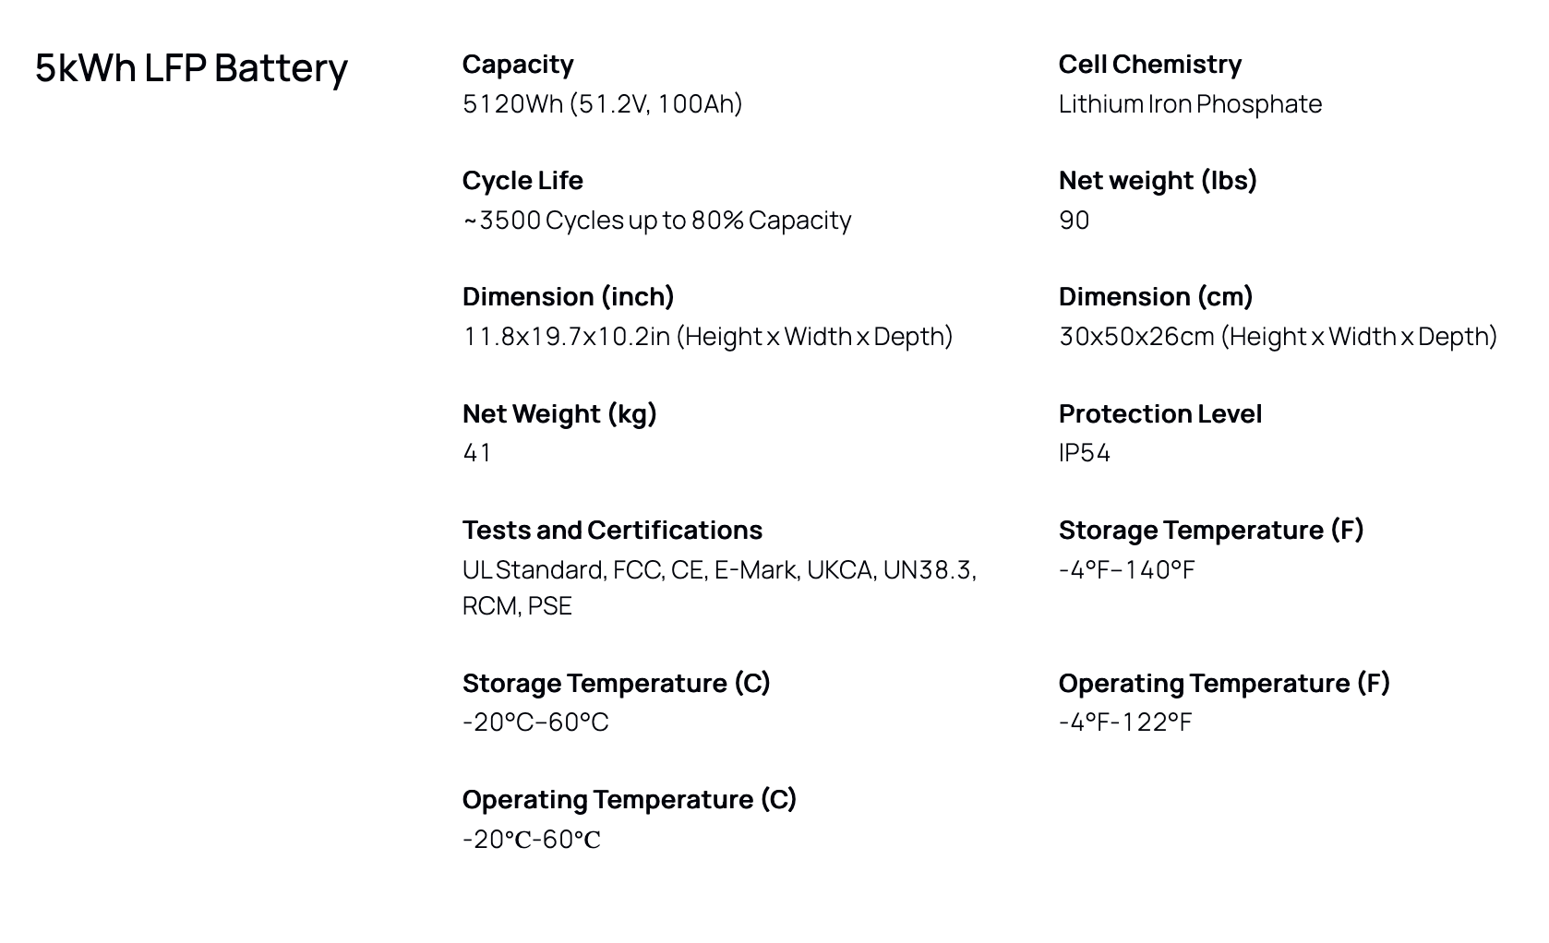Click the Net Weight (kg) label
The height and width of the screenshot is (943, 1549).
559,414
